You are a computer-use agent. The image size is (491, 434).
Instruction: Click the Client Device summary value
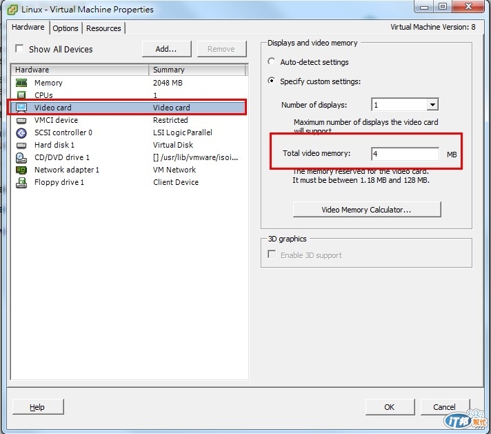coord(176,182)
